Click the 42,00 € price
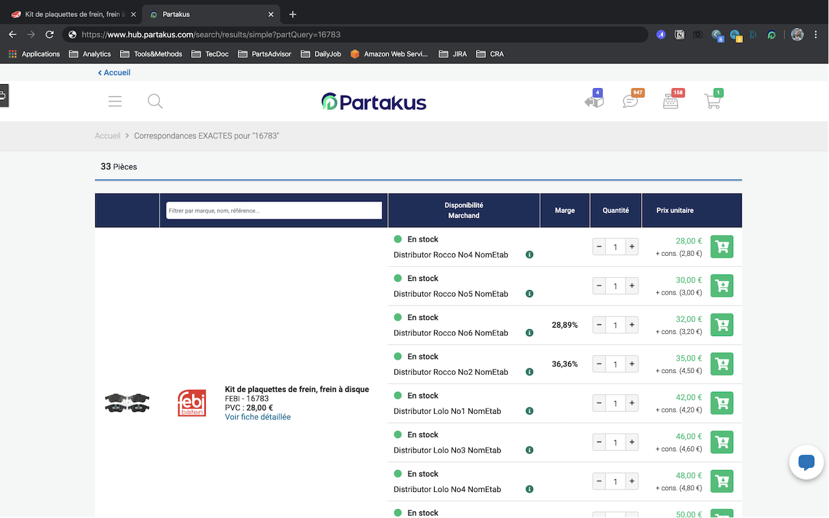The image size is (829, 518). click(689, 398)
